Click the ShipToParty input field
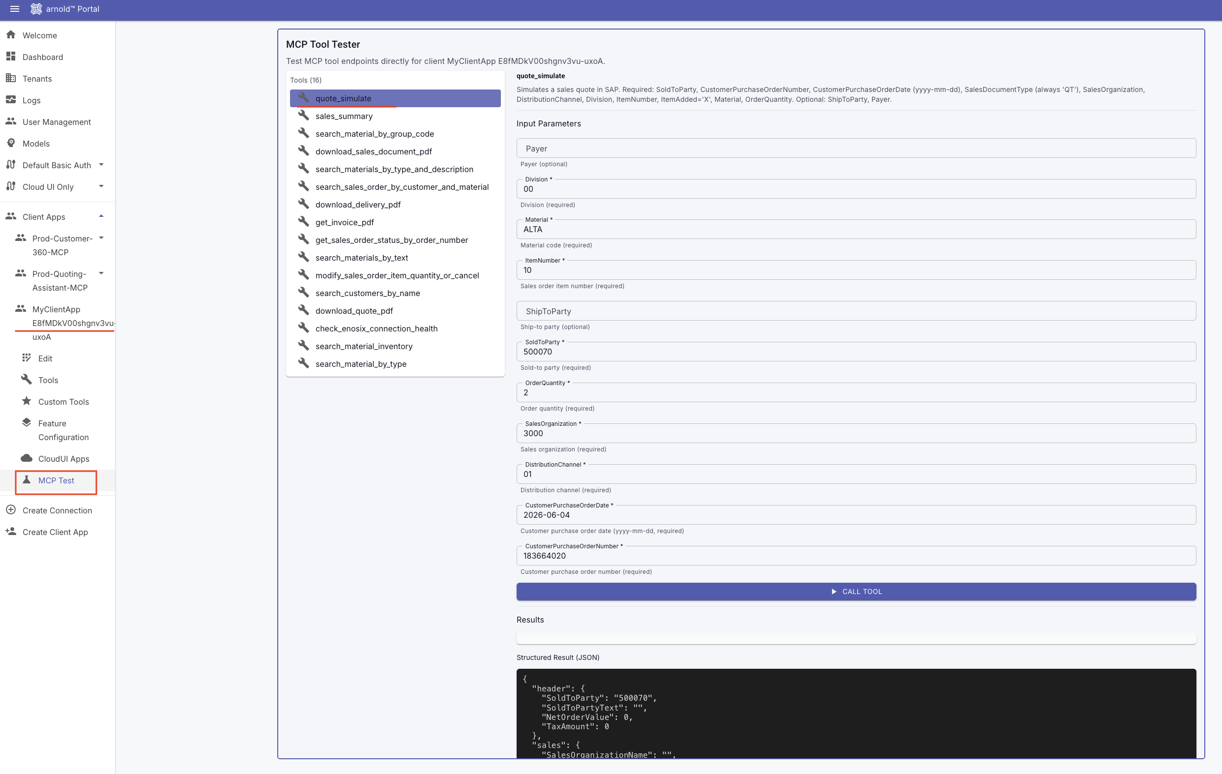This screenshot has width=1222, height=774. [x=856, y=311]
